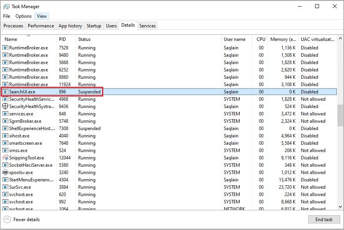Open the Services tab
Image resolution: width=344 pixels, height=230 pixels.
pyautogui.click(x=148, y=26)
